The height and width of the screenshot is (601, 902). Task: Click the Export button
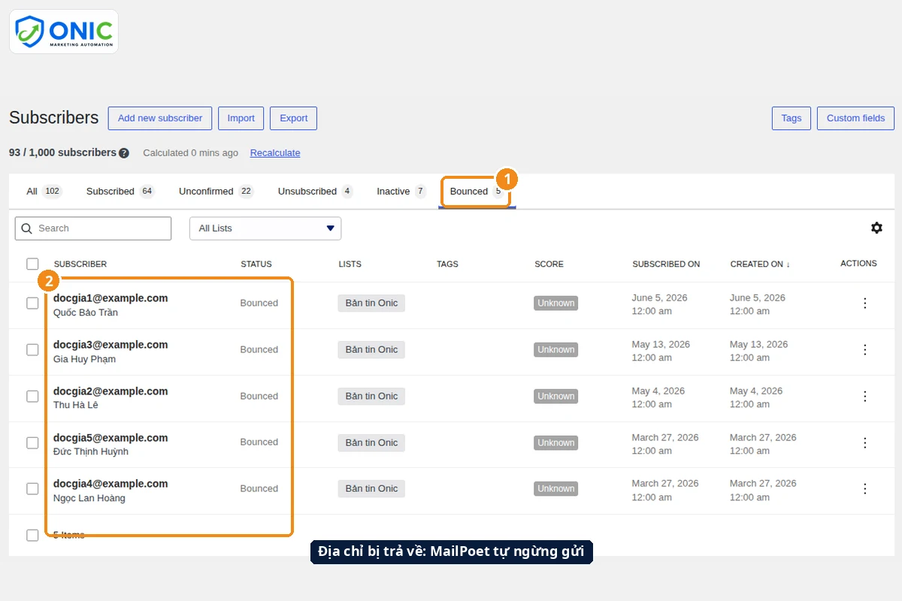294,119
